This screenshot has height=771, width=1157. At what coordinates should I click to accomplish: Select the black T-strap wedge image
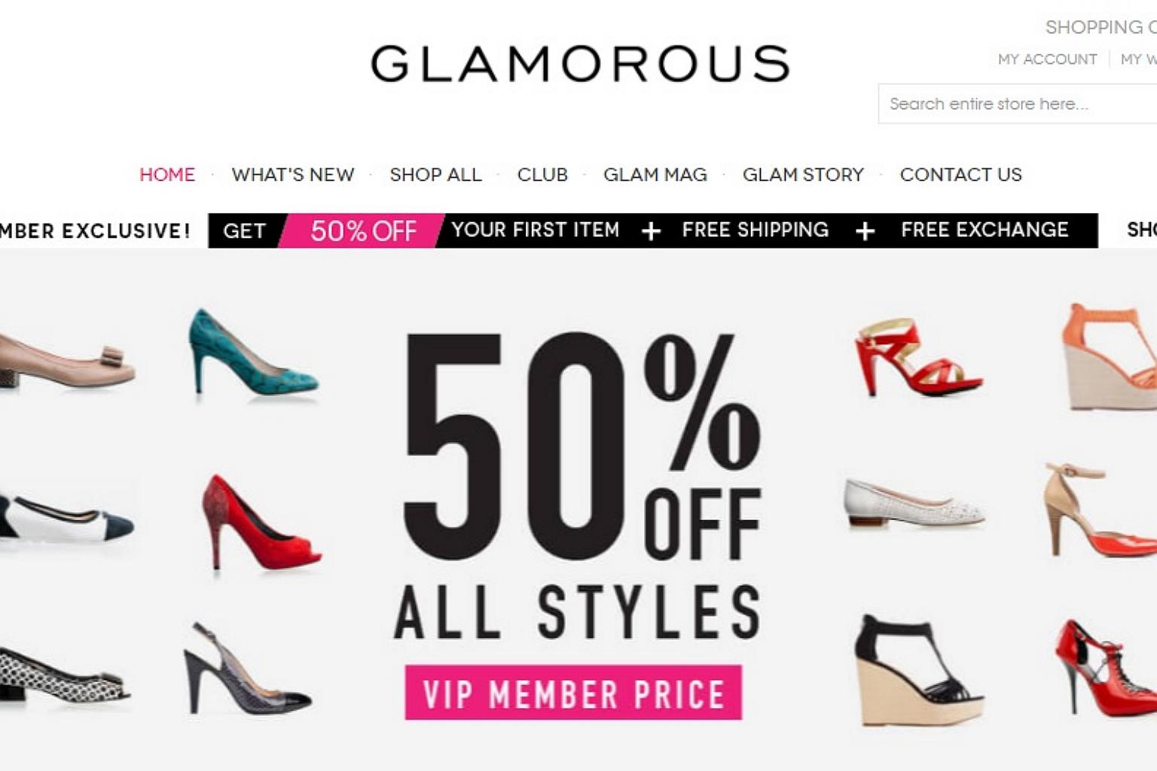click(918, 669)
